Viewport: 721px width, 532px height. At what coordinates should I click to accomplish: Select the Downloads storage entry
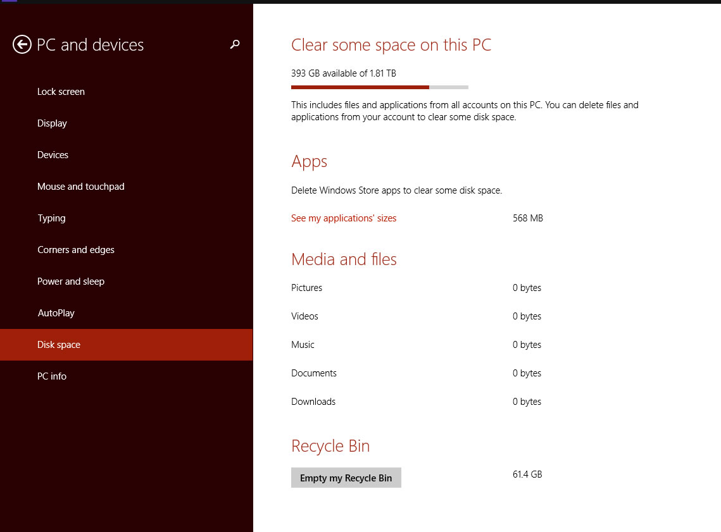313,401
